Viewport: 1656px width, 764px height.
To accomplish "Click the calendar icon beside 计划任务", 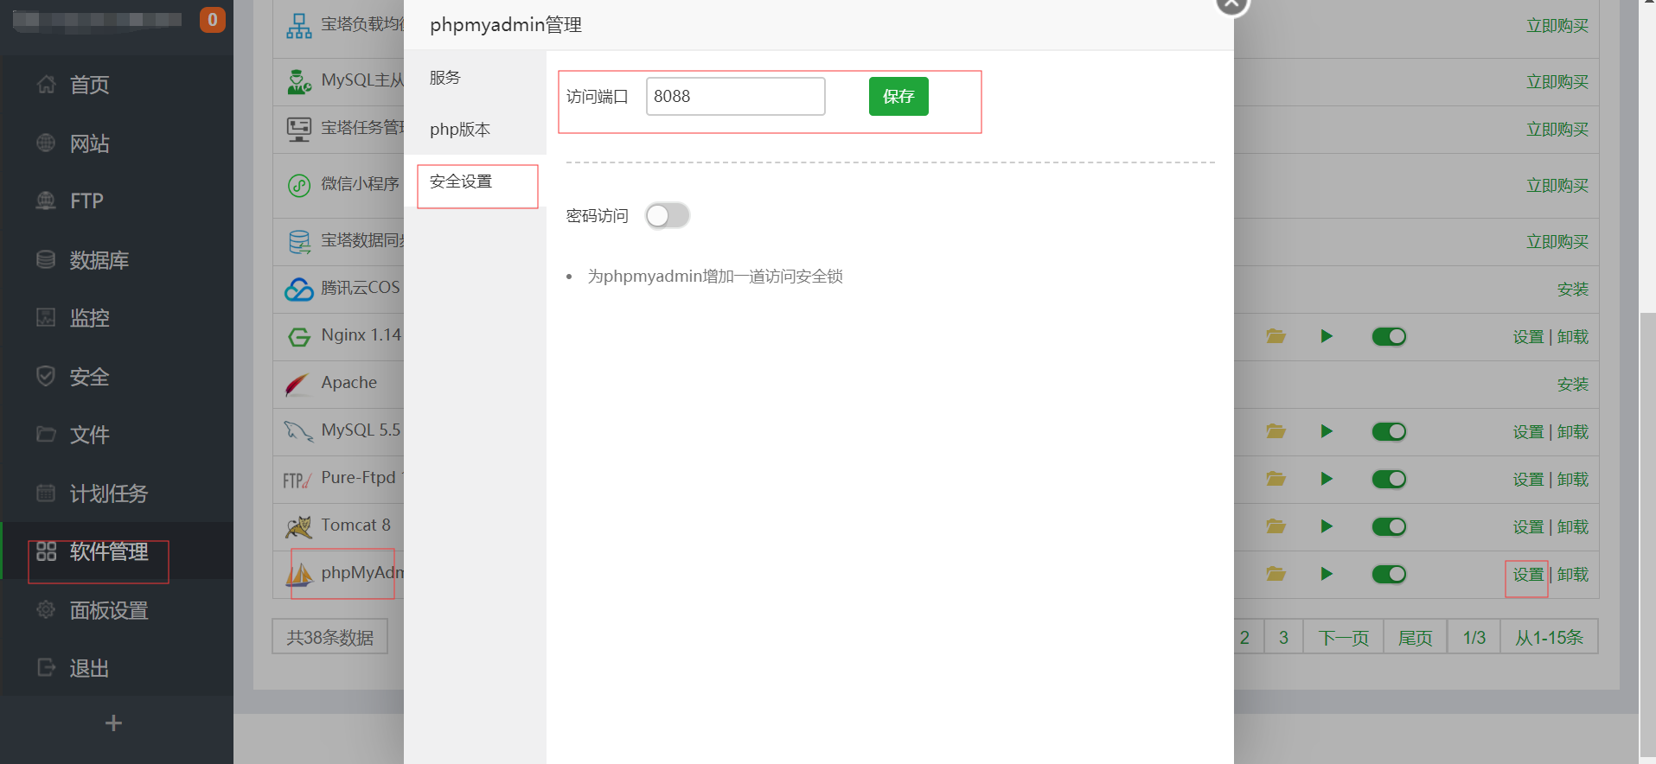I will pyautogui.click(x=46, y=493).
